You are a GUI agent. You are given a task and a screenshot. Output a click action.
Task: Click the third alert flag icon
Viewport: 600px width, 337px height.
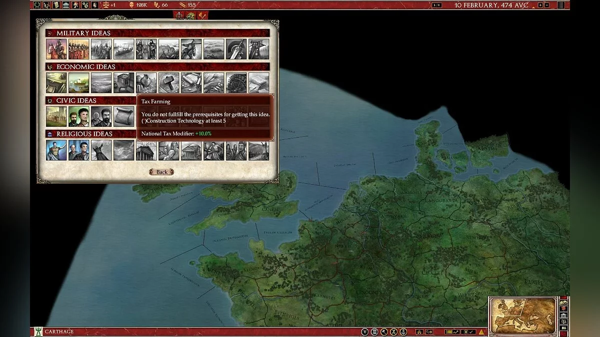click(x=202, y=15)
